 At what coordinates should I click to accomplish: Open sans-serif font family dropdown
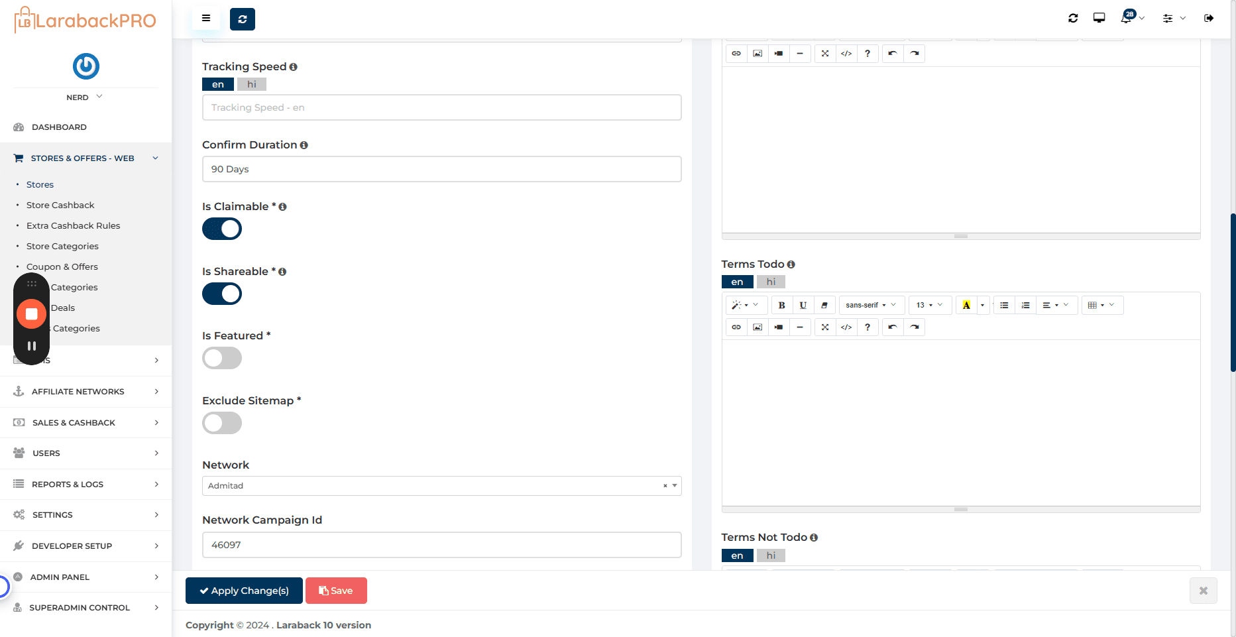click(x=871, y=305)
